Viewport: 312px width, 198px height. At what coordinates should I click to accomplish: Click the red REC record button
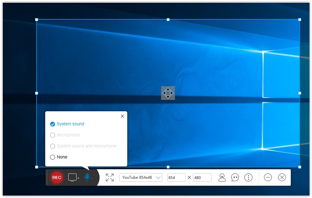(57, 178)
